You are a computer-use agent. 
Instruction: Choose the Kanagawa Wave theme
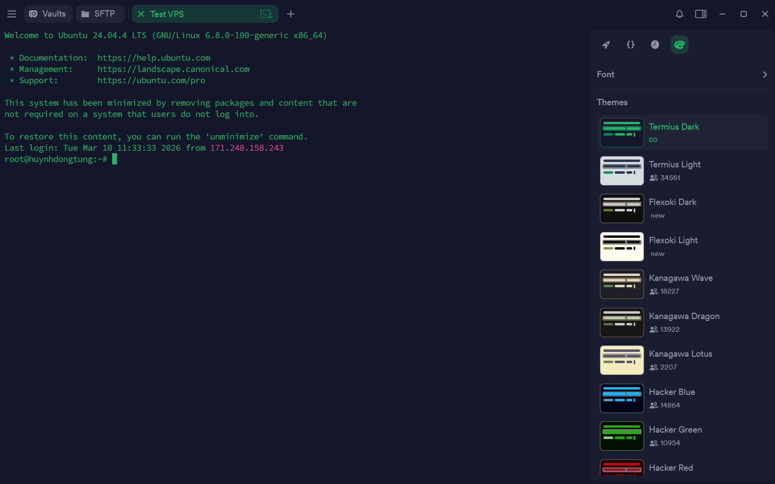680,284
